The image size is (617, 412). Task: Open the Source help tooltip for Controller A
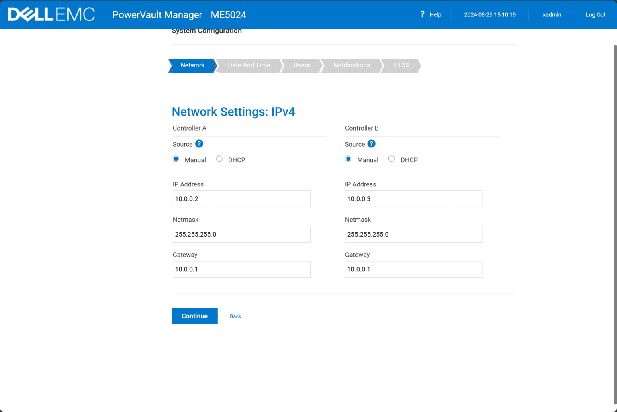(x=199, y=143)
